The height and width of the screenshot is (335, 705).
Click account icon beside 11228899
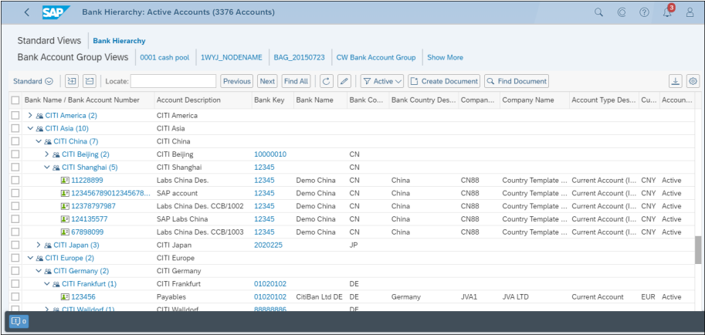(x=65, y=181)
